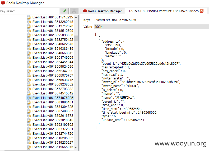
Task: Click the key list vertical scrollbar thumb
Action: [x=76, y=38]
